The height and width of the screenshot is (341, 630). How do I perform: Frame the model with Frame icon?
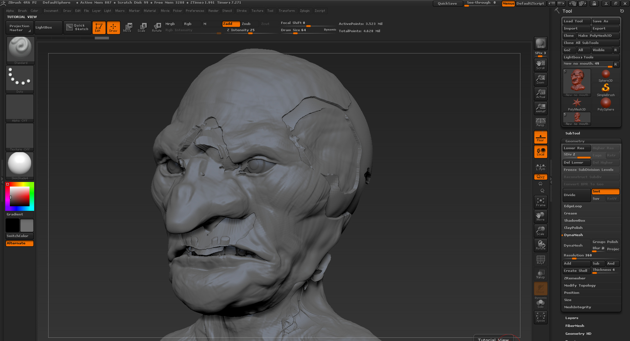(x=540, y=202)
